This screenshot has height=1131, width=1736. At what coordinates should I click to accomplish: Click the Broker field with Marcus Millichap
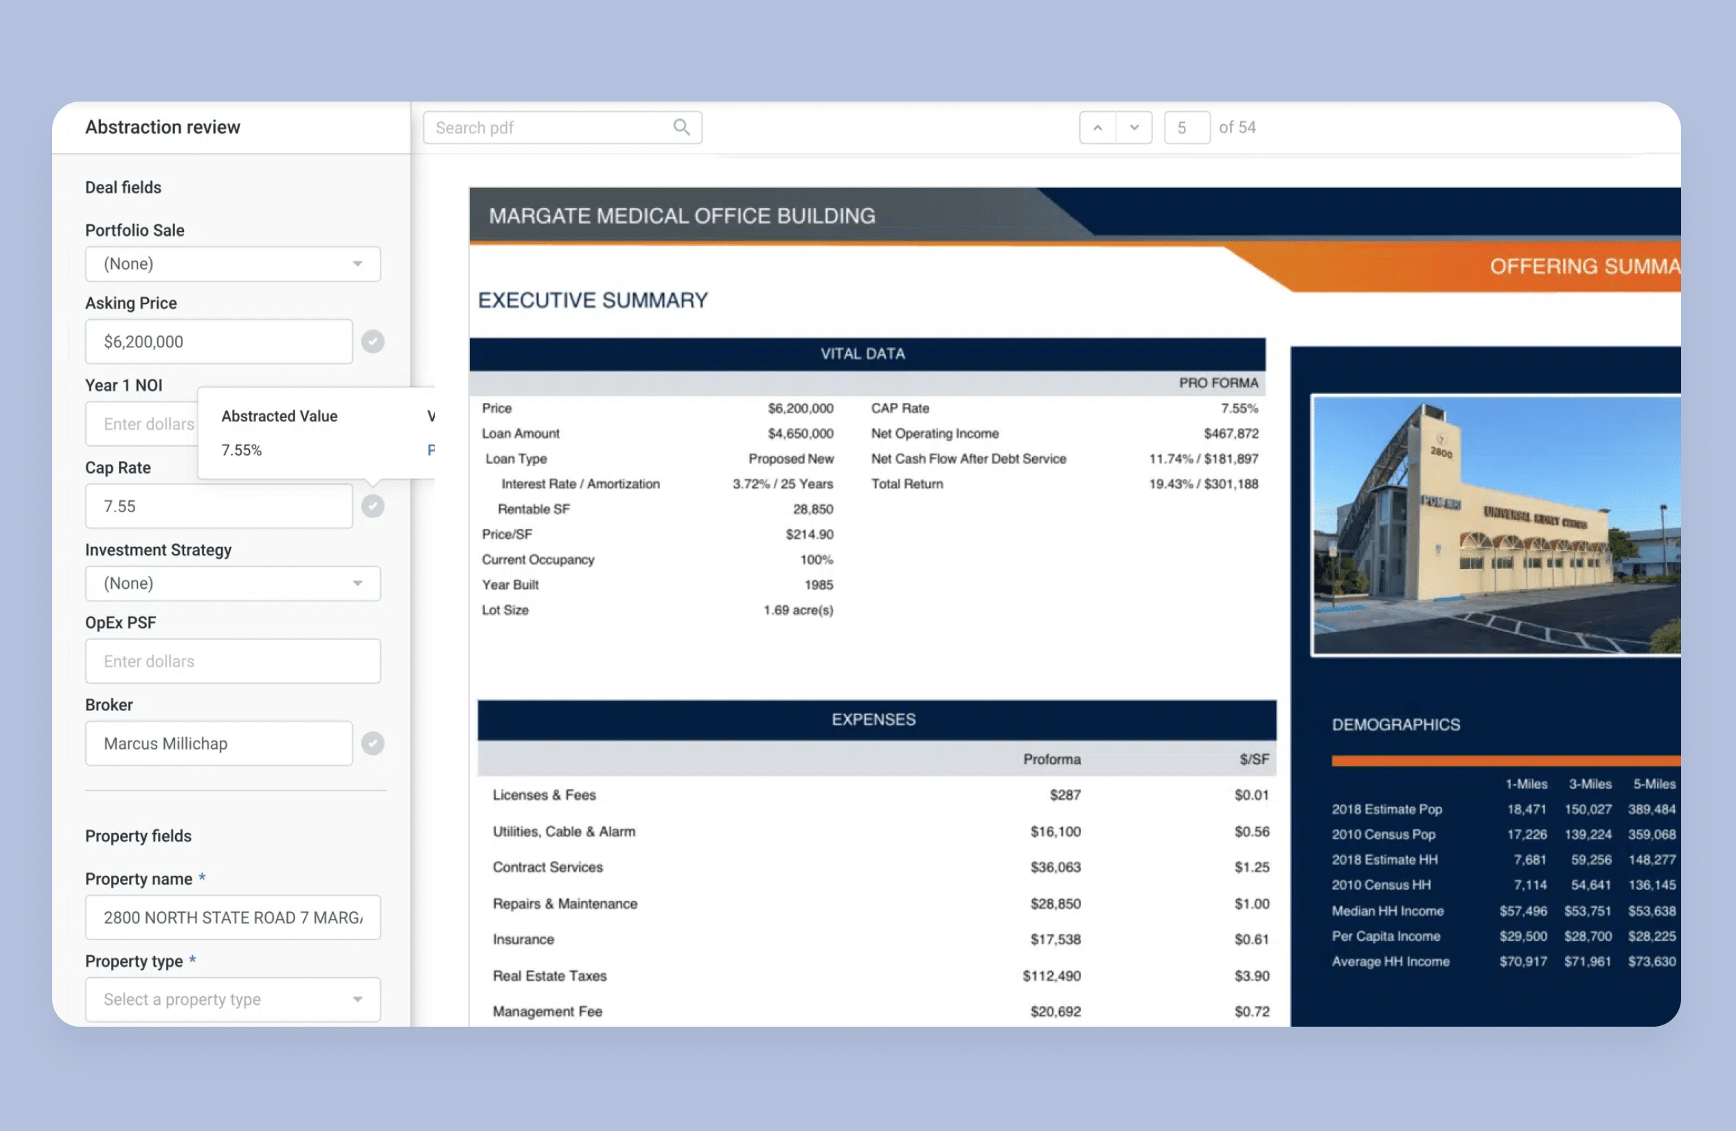tap(219, 743)
